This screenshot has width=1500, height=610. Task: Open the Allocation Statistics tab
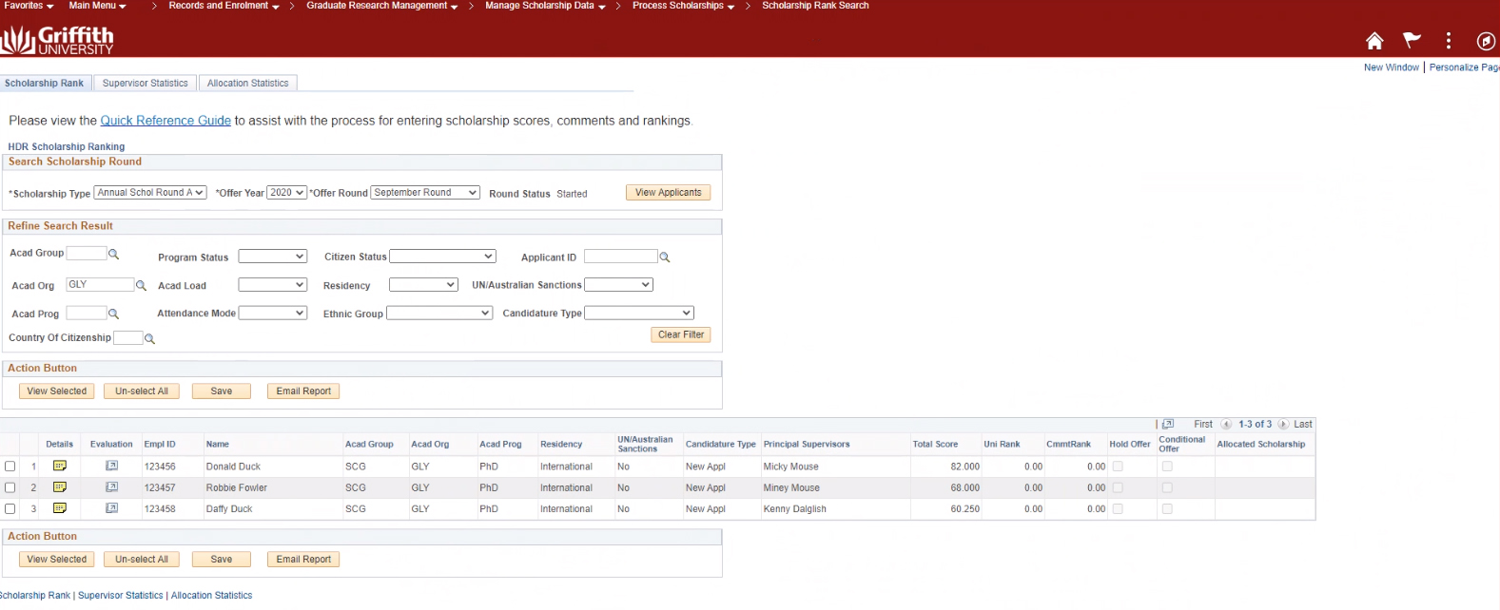tap(247, 84)
